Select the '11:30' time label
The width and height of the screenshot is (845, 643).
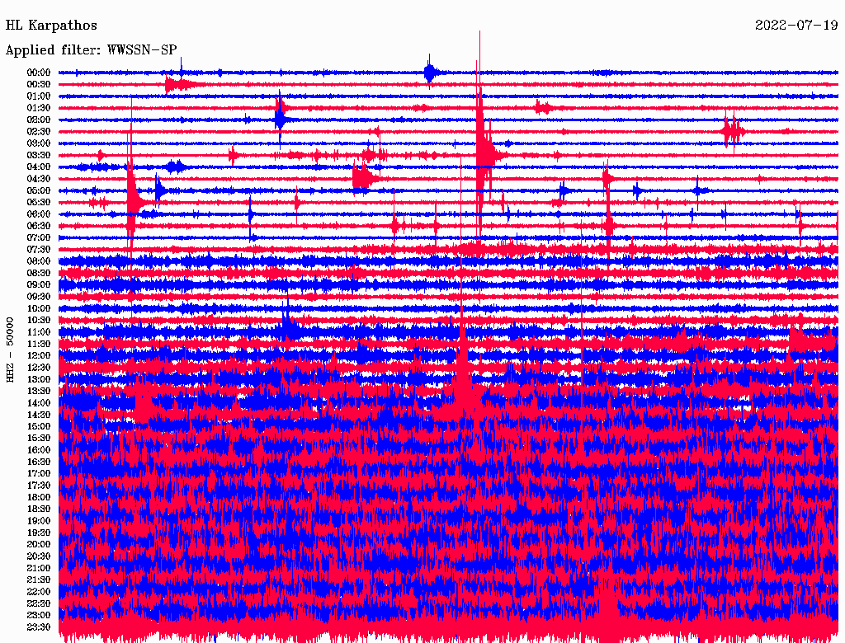[x=39, y=344]
